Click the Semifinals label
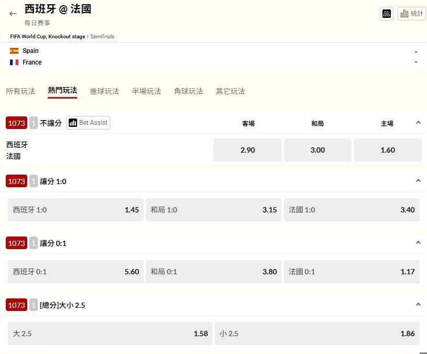The image size is (427, 354). click(x=102, y=37)
